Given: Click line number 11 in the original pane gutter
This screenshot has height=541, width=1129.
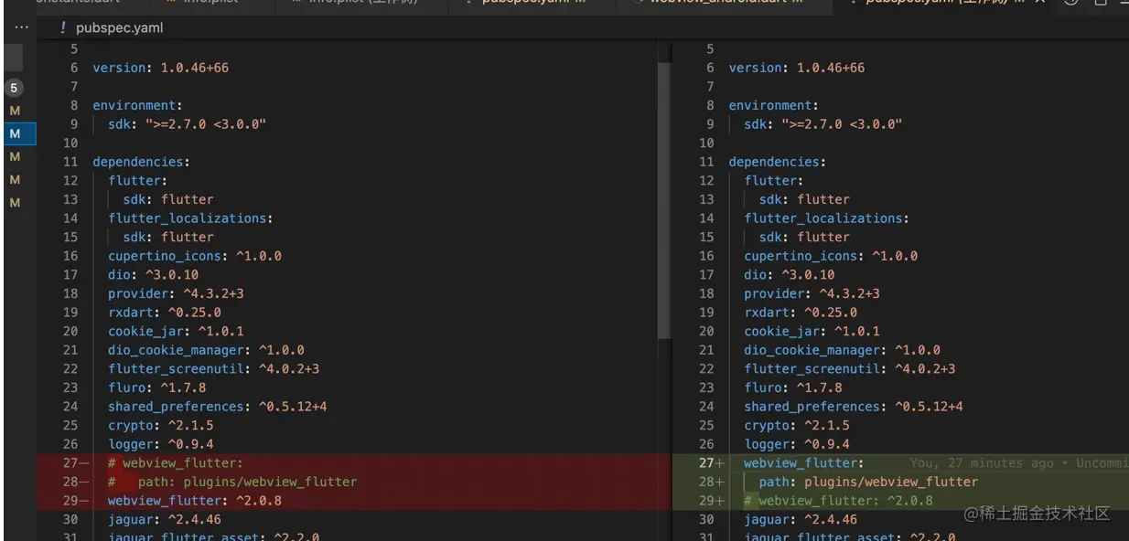Looking at the screenshot, I should click(70, 162).
